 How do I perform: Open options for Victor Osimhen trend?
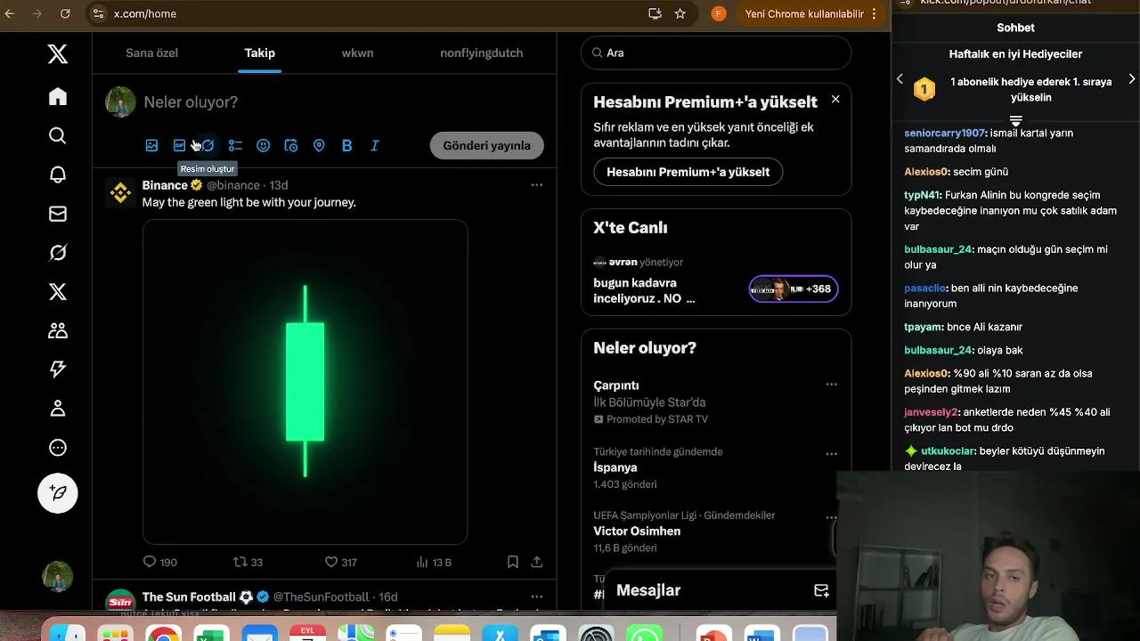[x=831, y=517]
